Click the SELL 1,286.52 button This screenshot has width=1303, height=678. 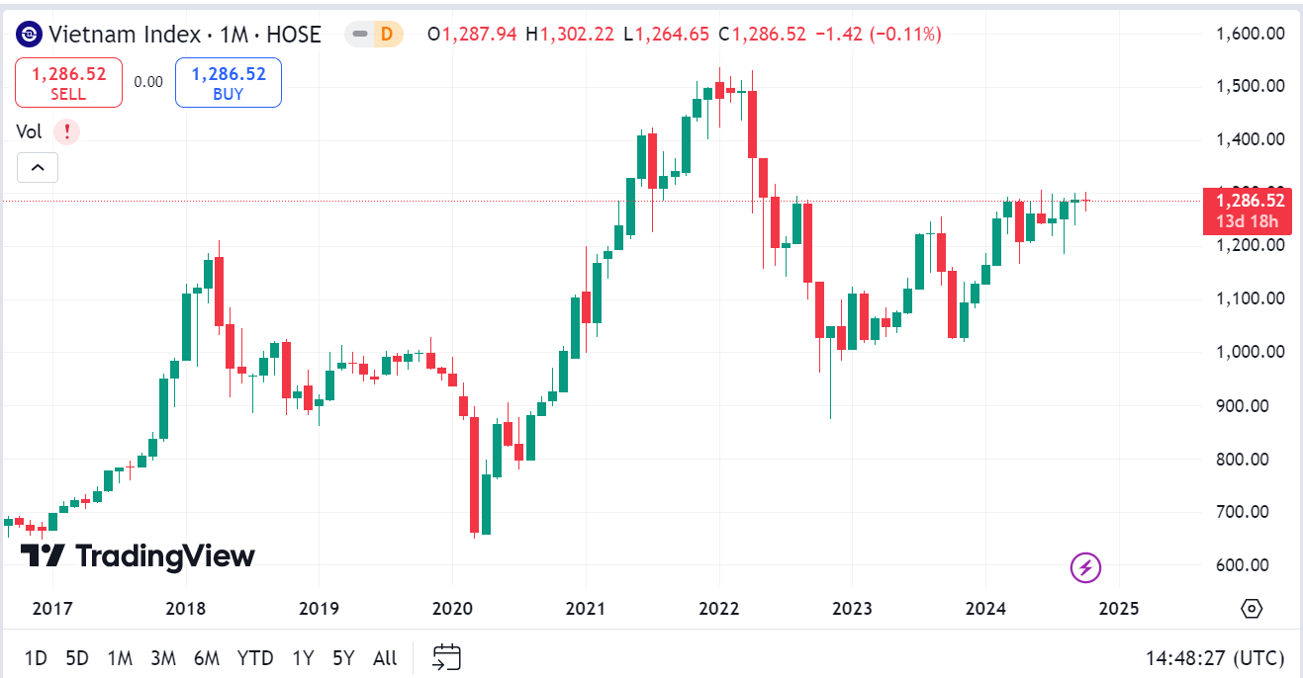68,83
